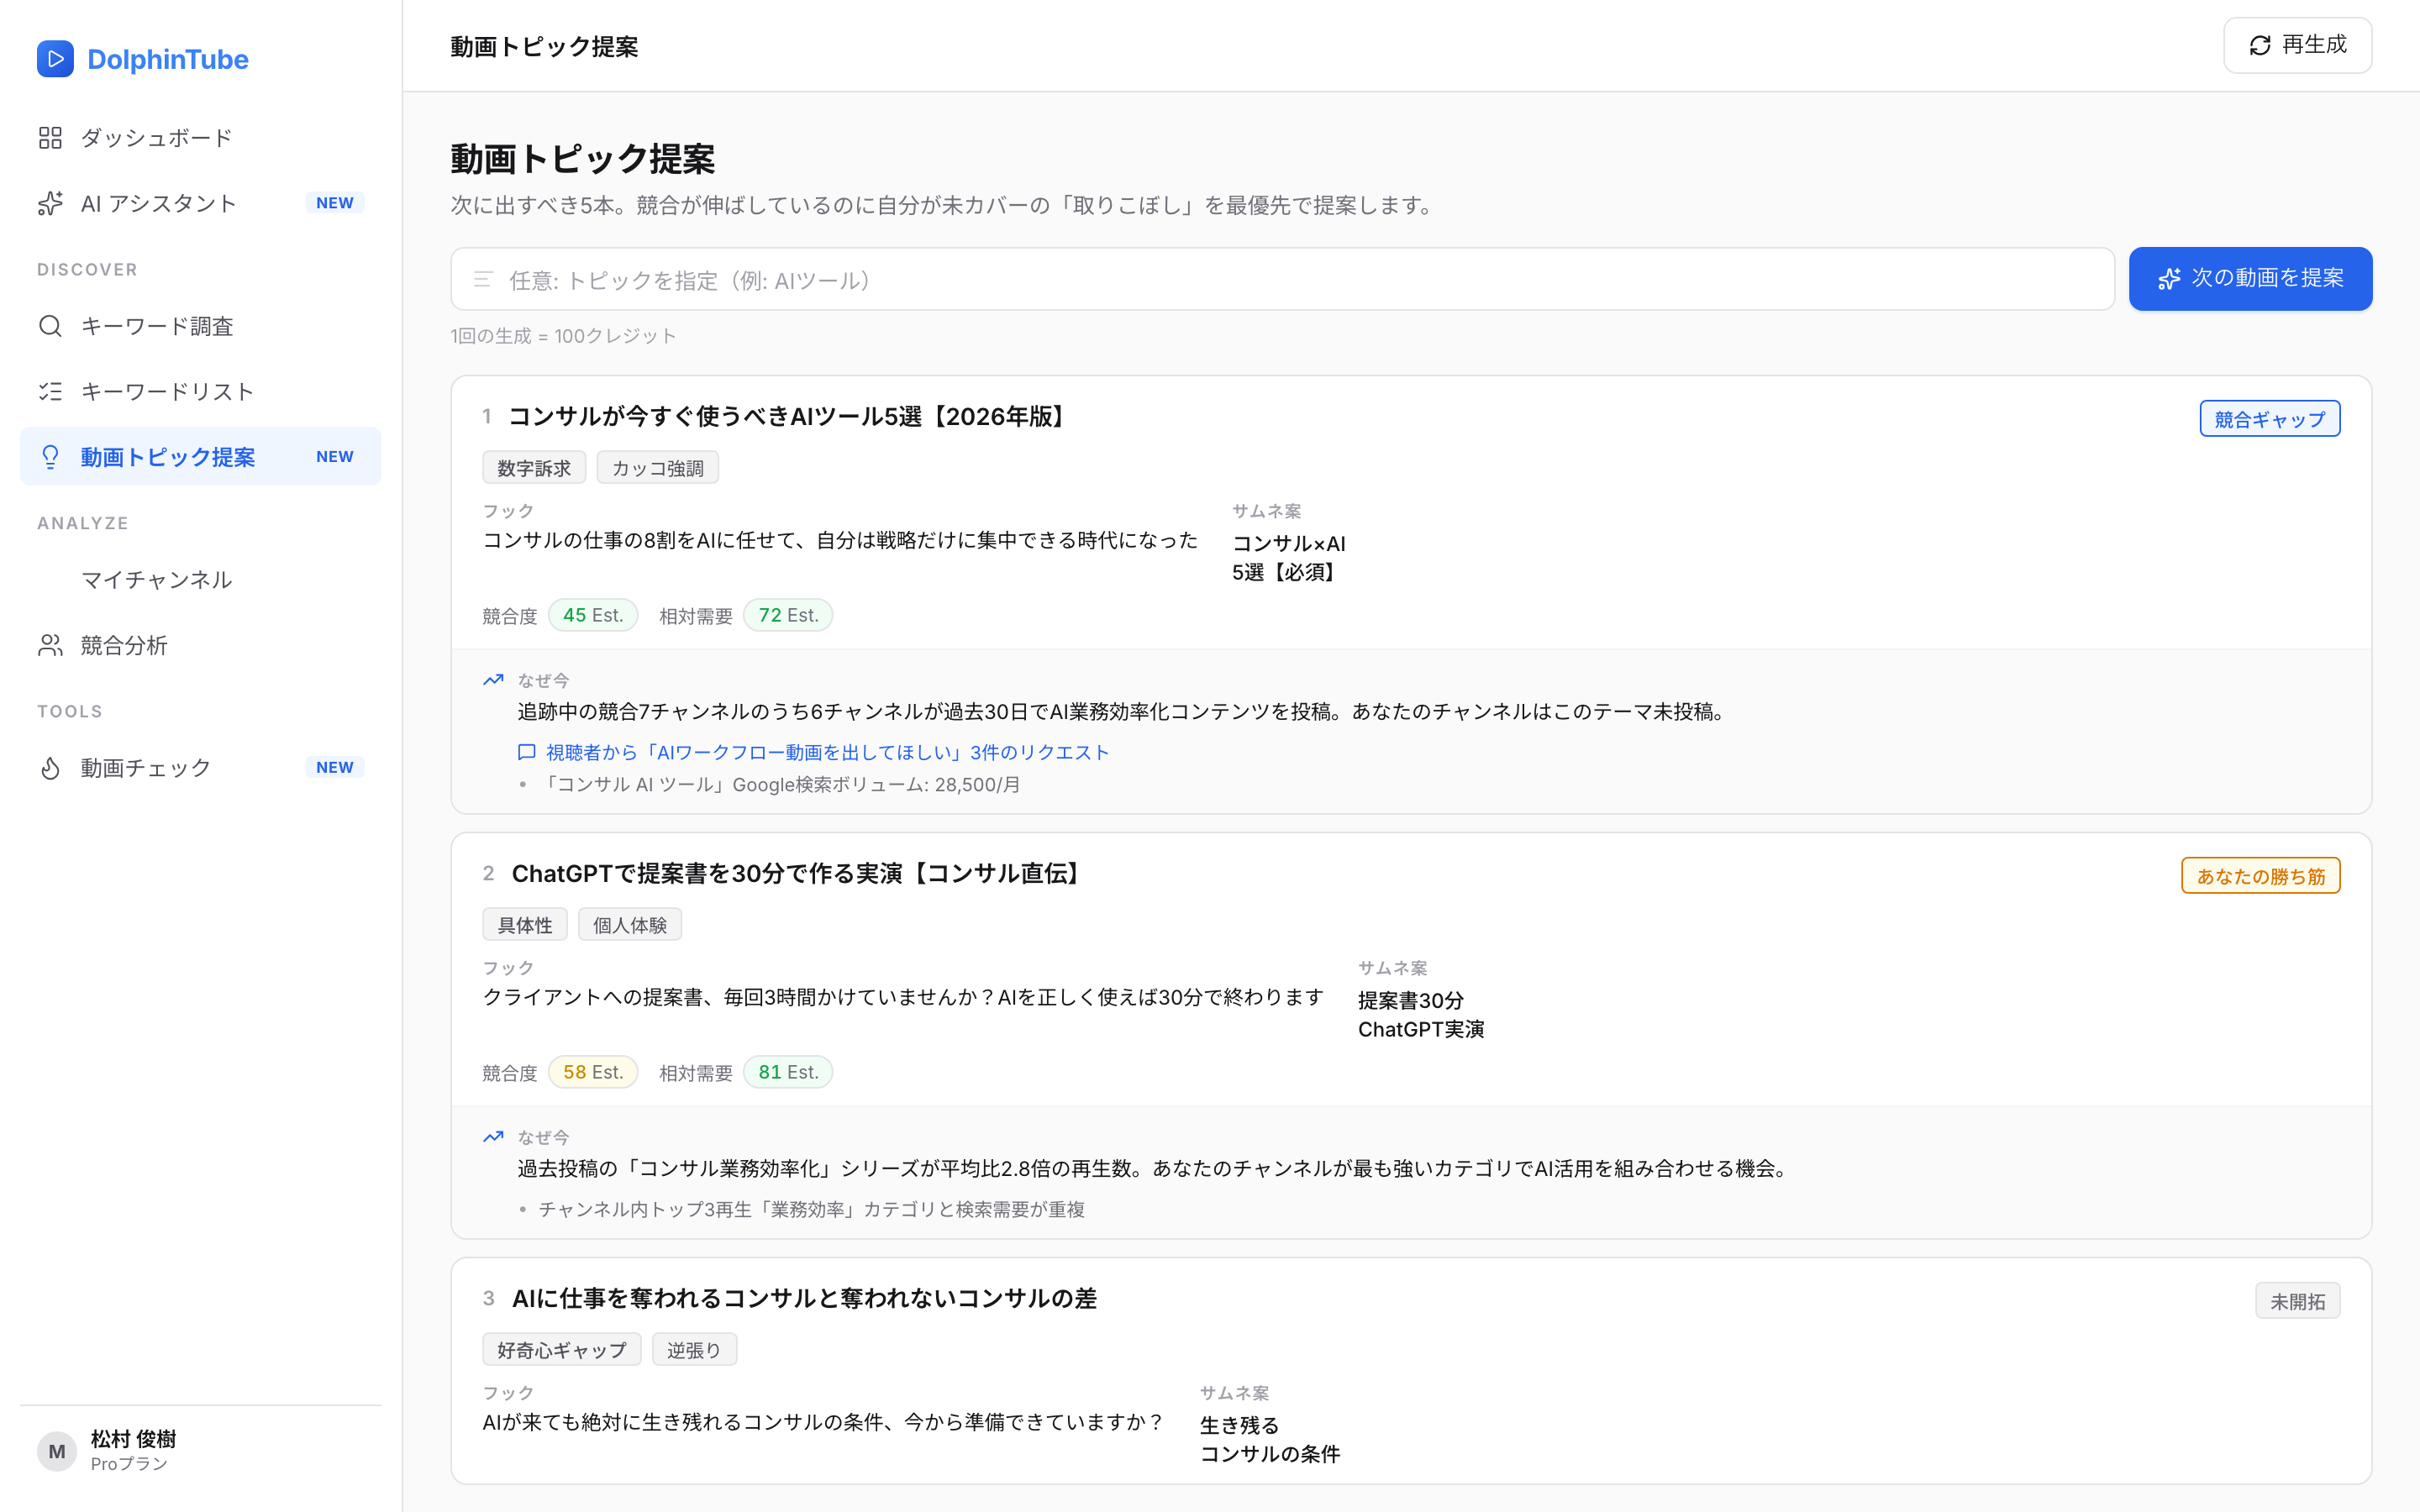Image resolution: width=2420 pixels, height=1512 pixels.
Task: Click the ダッシュボード grid icon
Action: pos(50,138)
